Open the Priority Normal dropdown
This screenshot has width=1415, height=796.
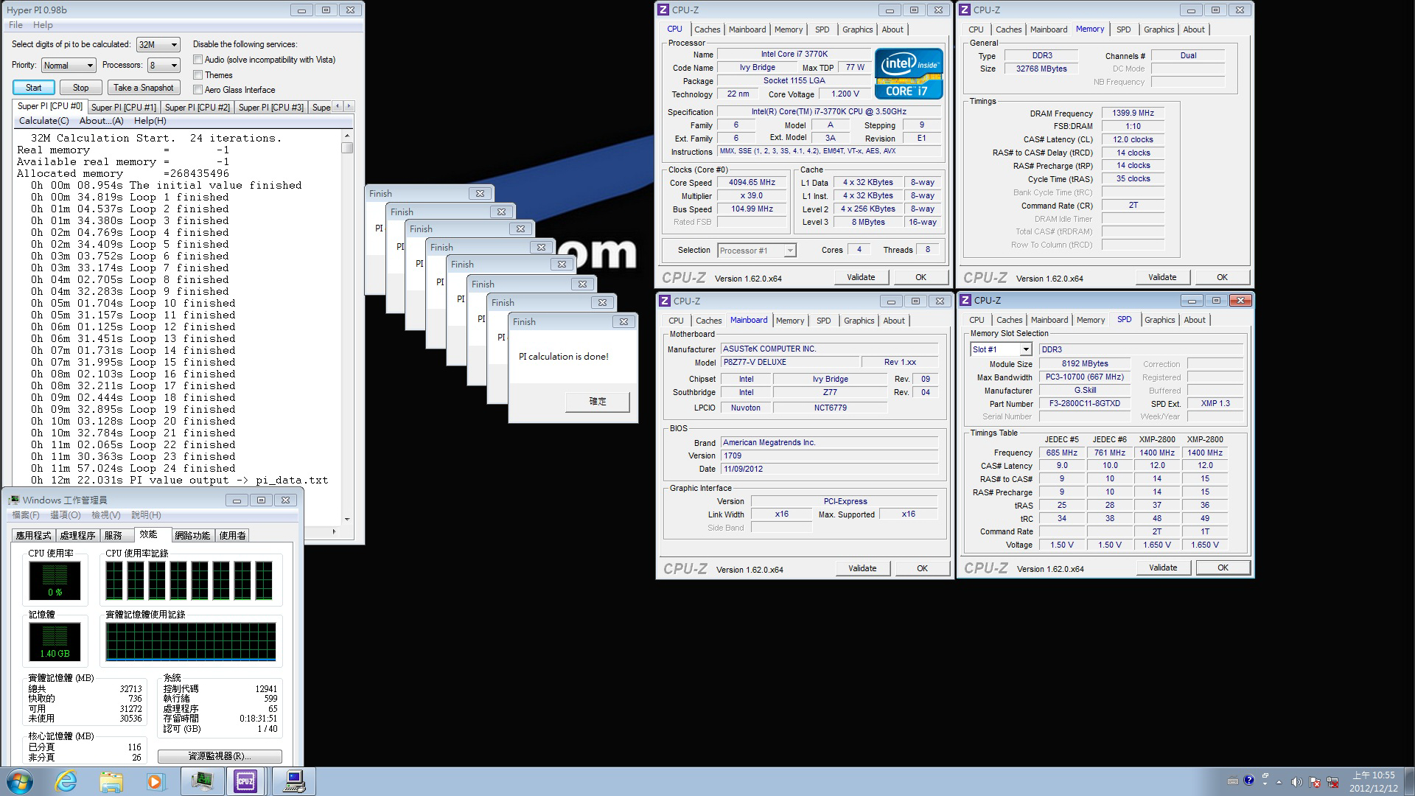pos(69,66)
